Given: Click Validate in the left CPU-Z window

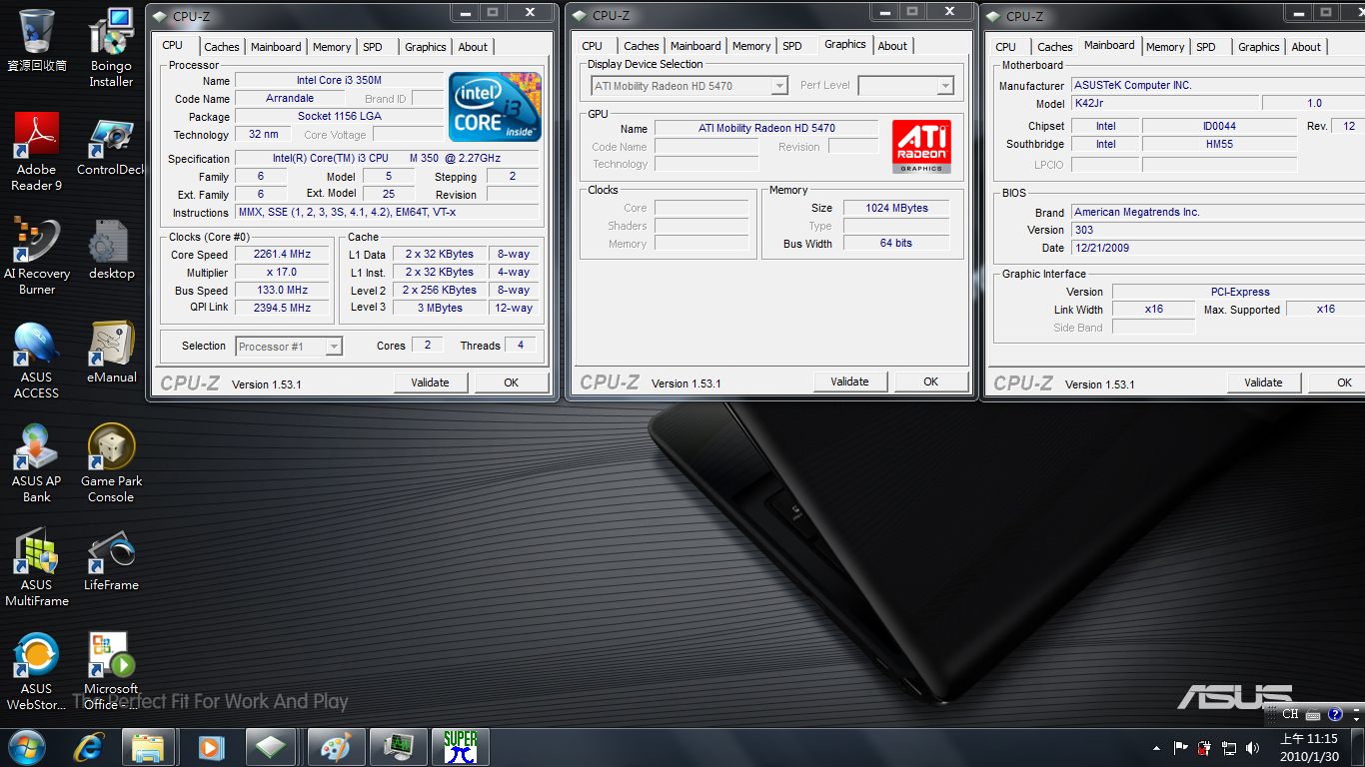Looking at the screenshot, I should (431, 383).
